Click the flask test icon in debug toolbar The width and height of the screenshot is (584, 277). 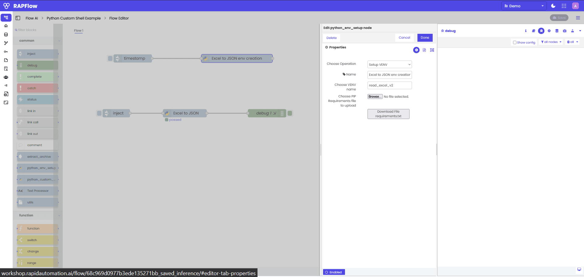click(572, 31)
